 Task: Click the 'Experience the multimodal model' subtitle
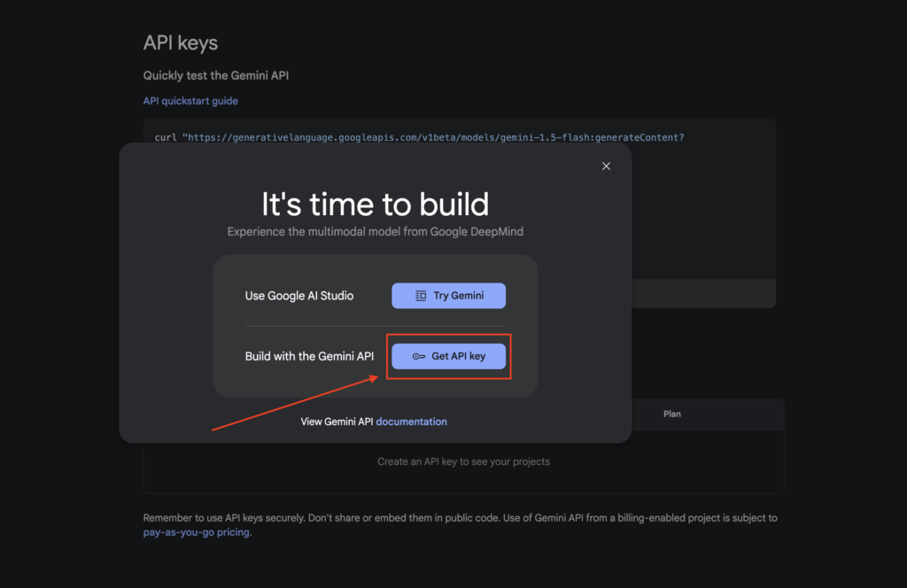point(376,231)
